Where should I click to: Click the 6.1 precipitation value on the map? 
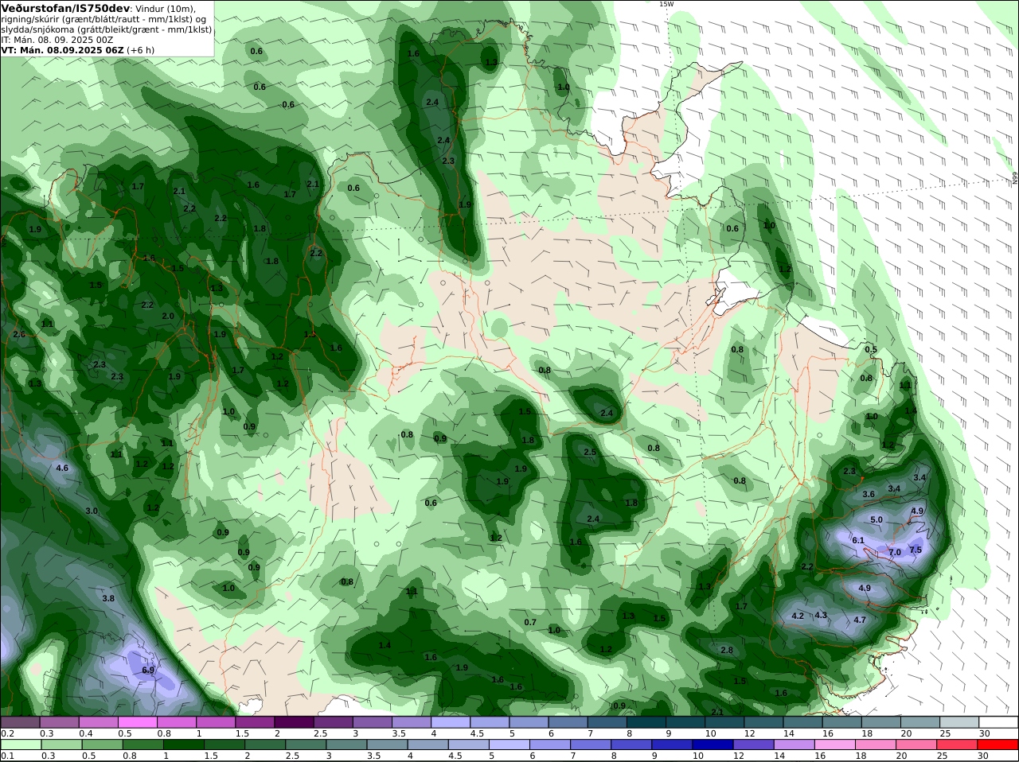858,540
